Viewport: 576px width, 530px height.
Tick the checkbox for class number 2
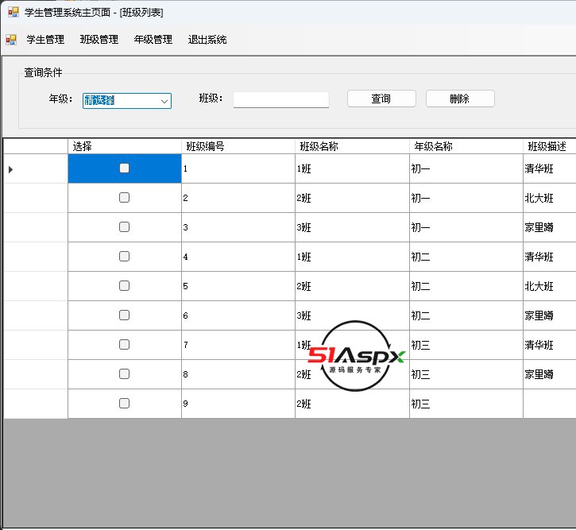tap(124, 198)
